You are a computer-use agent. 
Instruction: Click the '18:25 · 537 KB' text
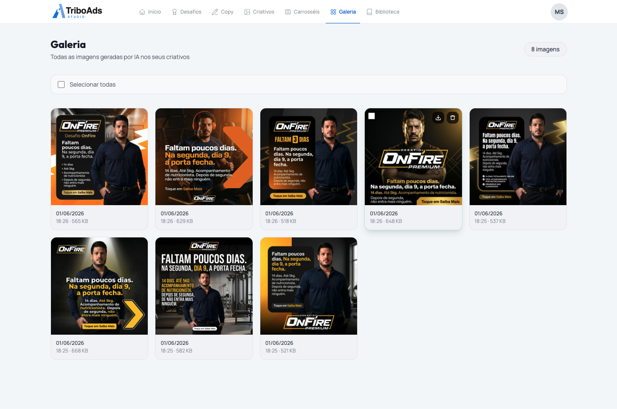(x=490, y=221)
